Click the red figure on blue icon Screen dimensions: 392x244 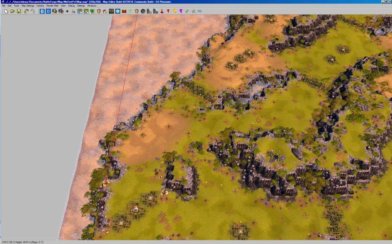61,11
